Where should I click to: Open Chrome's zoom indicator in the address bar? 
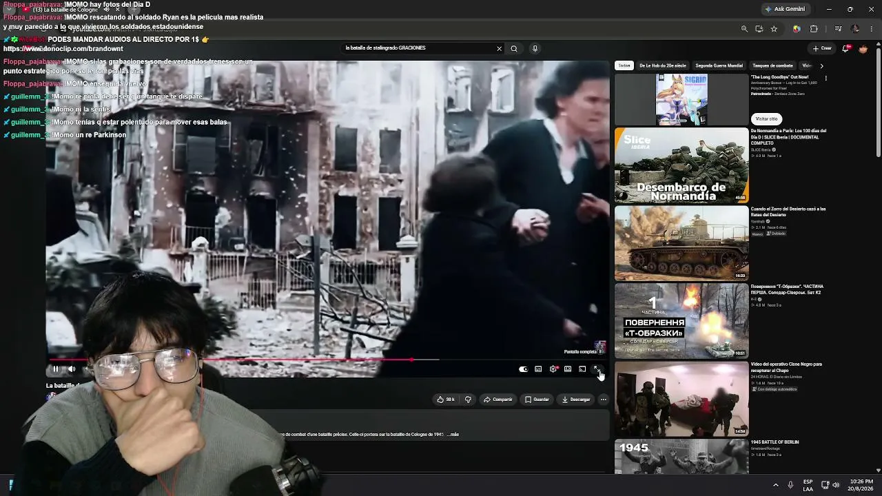point(744,29)
